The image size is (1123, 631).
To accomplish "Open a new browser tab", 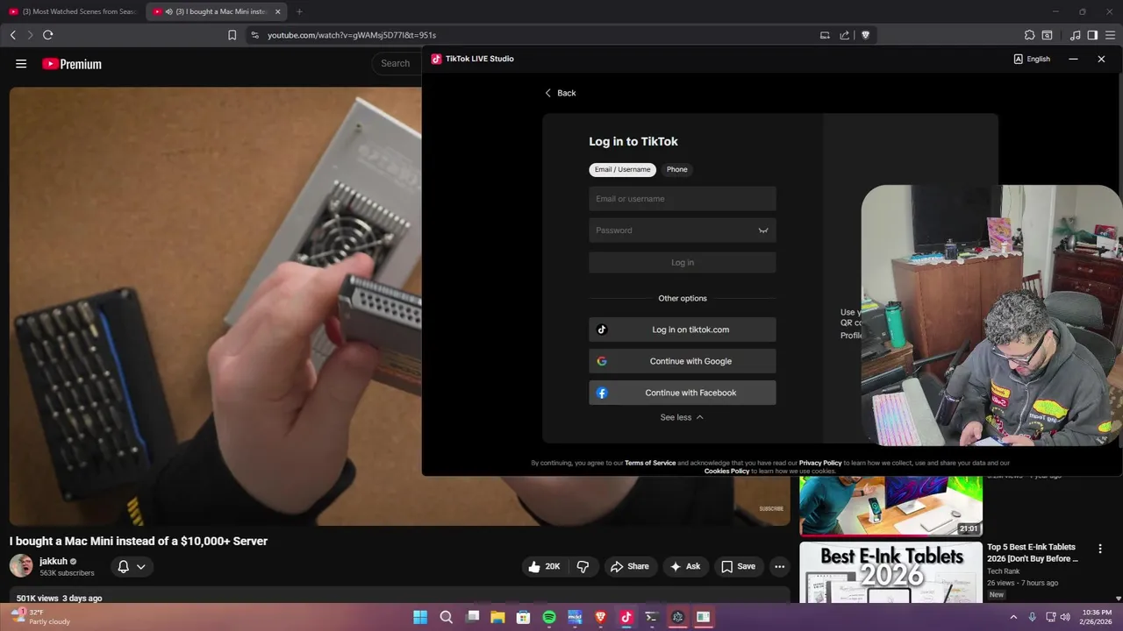I will [x=299, y=11].
